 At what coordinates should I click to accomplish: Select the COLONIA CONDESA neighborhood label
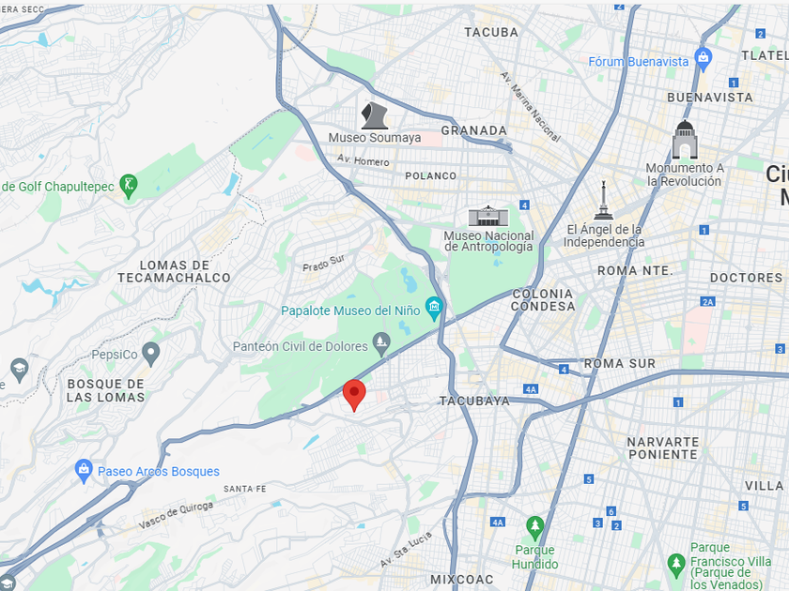(x=543, y=300)
